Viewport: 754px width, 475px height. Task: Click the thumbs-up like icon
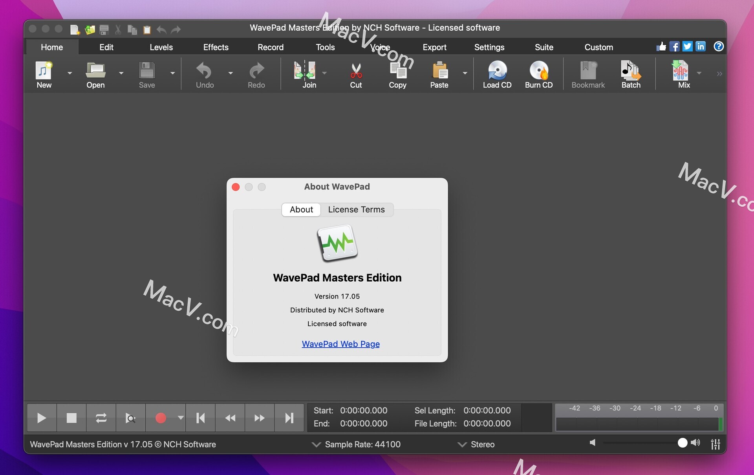(661, 47)
